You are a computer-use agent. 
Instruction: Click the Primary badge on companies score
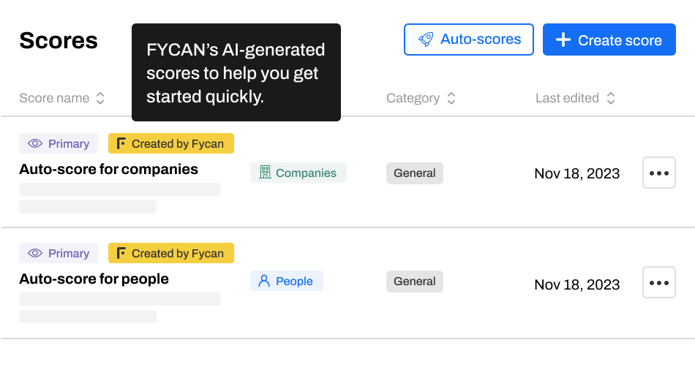click(x=59, y=143)
